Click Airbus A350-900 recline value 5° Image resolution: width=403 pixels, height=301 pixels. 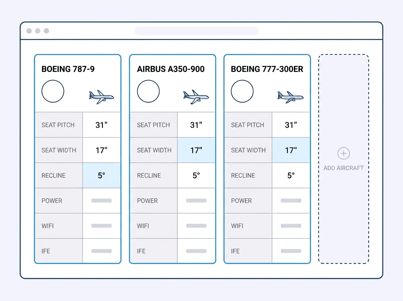[196, 175]
